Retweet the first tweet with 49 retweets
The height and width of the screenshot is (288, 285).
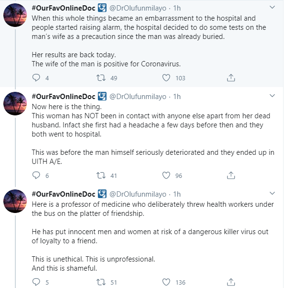(101, 78)
